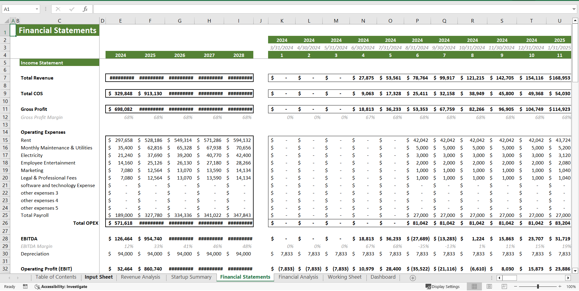Viewport: 579px width, 291px height.
Task: Select column N header
Action: 363,21
